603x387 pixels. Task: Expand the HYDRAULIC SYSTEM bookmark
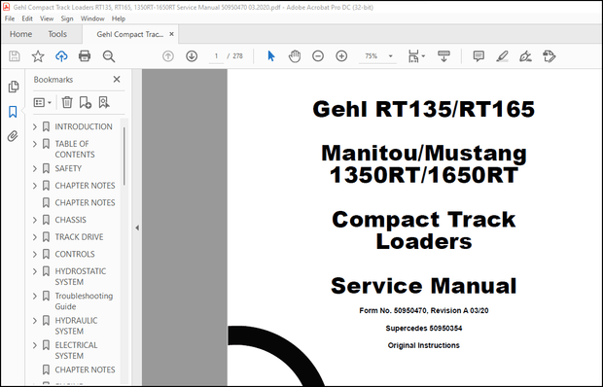35,321
